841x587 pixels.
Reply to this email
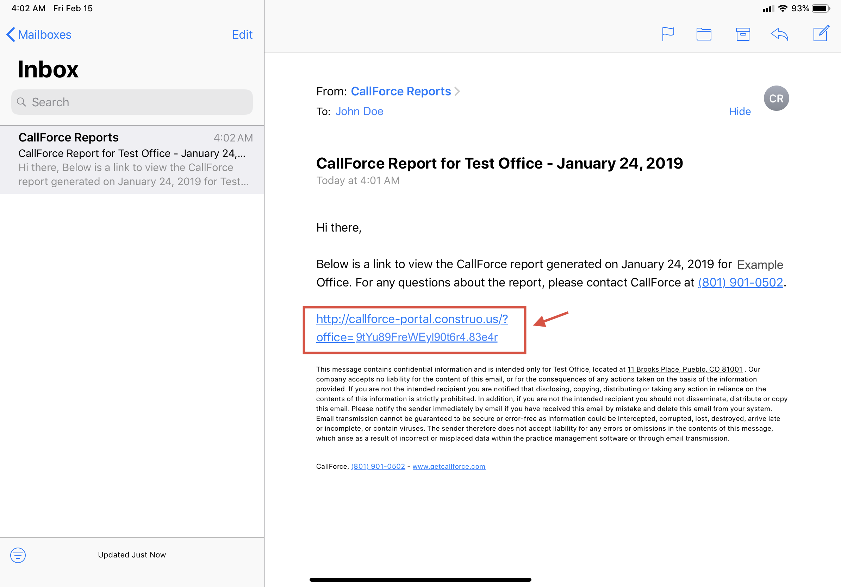tap(779, 34)
